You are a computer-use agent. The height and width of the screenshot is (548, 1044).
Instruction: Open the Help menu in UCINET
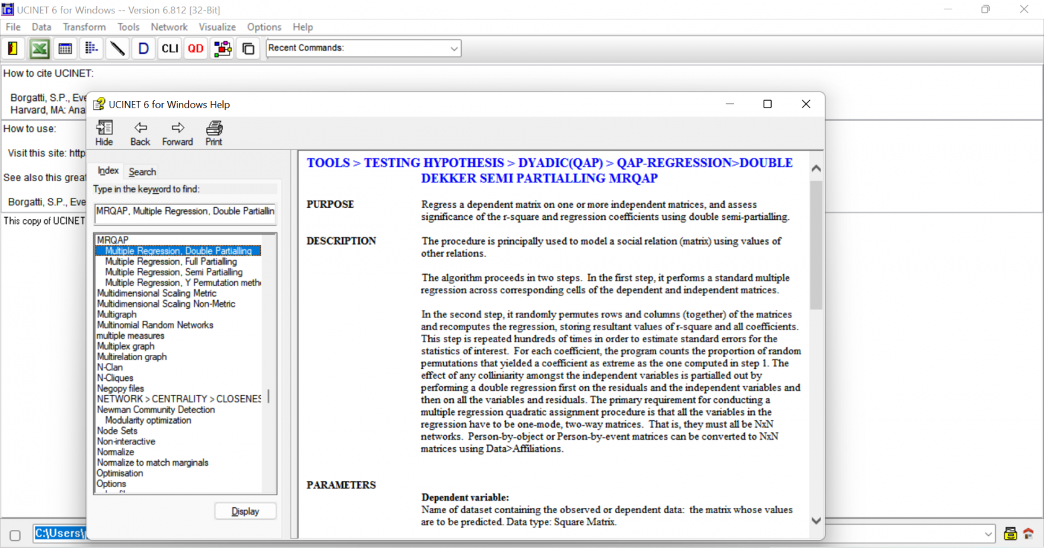point(303,27)
